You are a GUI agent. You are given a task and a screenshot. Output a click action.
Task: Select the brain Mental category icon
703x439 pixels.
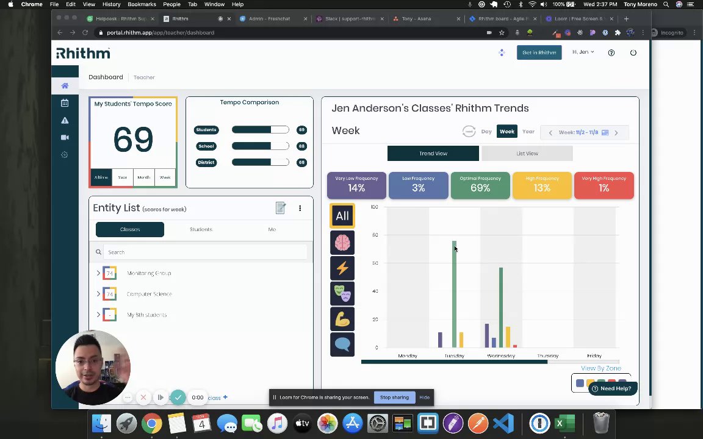[x=342, y=242]
